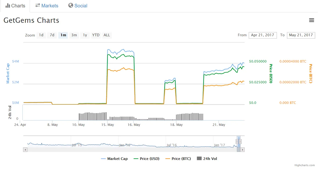Open the Social tab
Viewport: 324px width, 169px height.
pyautogui.click(x=78, y=6)
